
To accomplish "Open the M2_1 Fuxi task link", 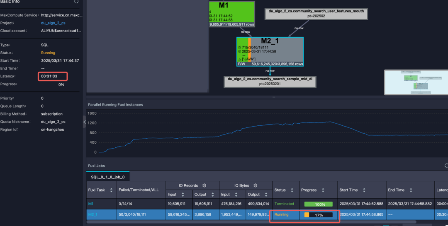I will coord(93,214).
